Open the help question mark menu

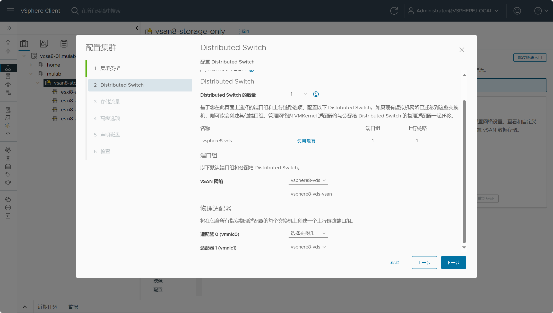pyautogui.click(x=541, y=11)
